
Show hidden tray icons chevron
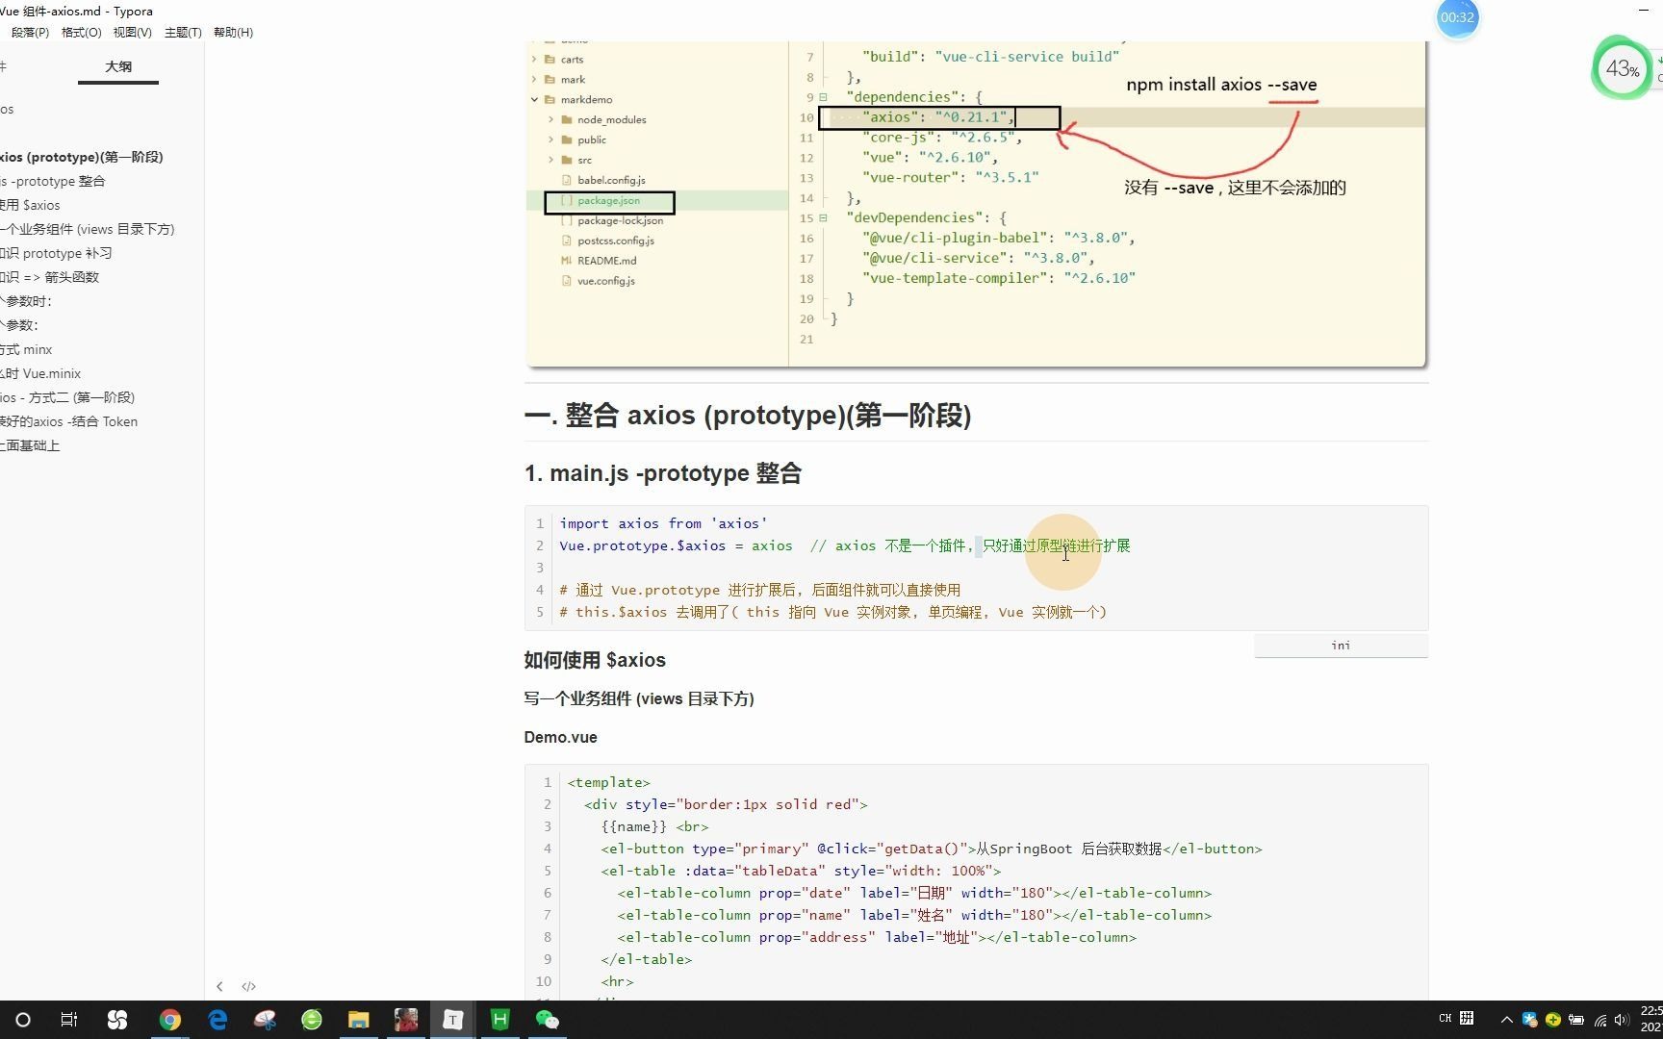click(1507, 1020)
